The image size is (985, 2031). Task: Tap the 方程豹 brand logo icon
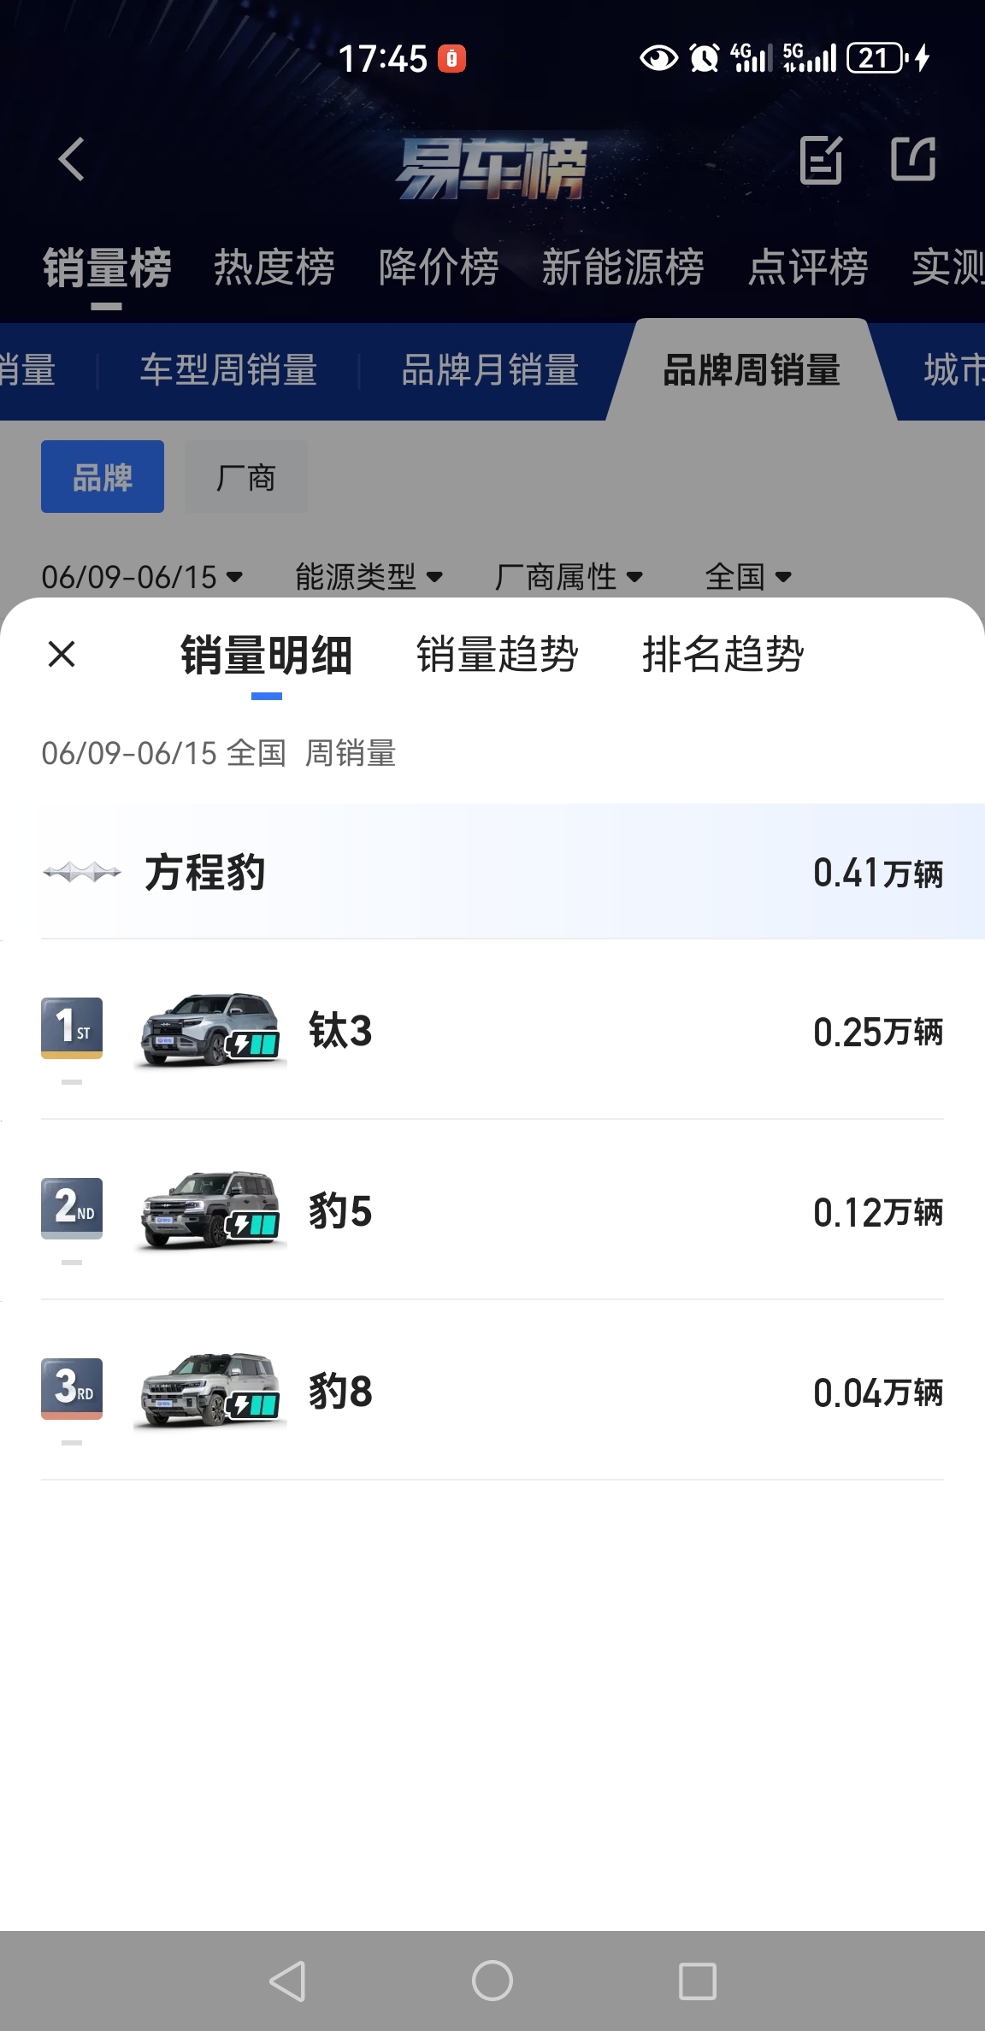coord(82,872)
